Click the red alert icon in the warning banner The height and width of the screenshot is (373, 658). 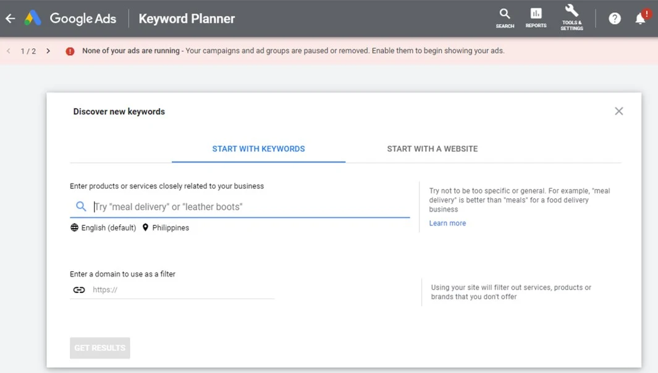[69, 51]
